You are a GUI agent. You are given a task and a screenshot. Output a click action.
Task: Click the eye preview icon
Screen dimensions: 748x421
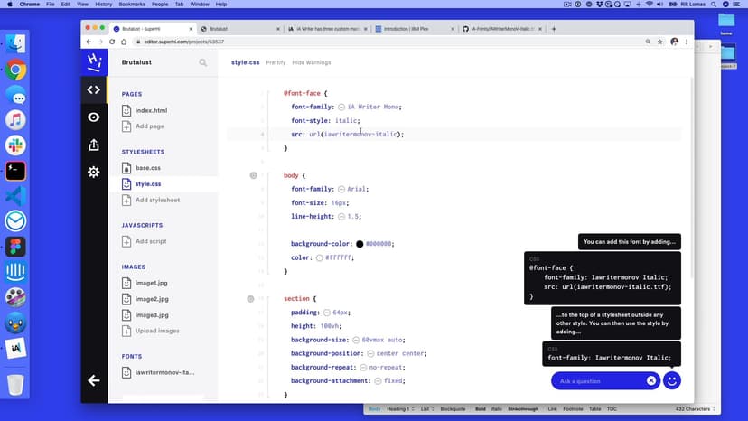coord(94,117)
